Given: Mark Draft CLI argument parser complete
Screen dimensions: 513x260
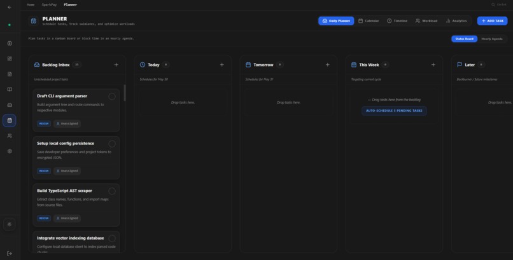Looking at the screenshot, I should 112,97.
